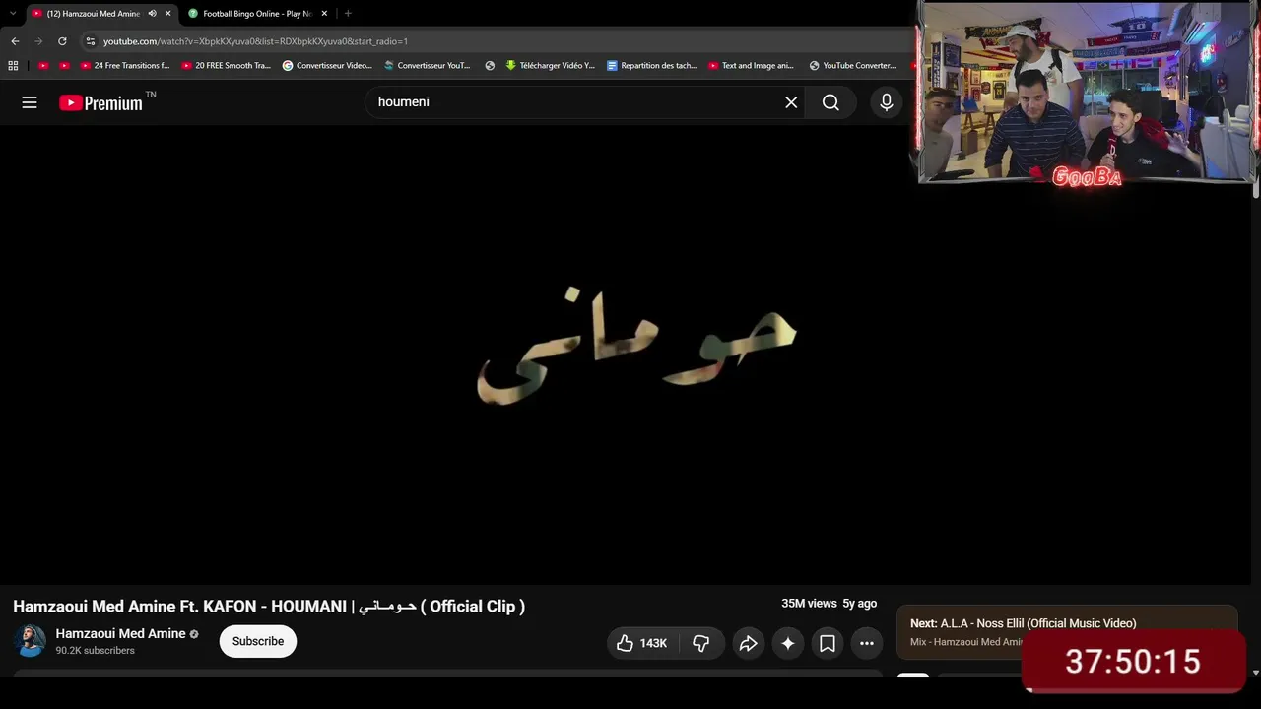Viewport: 1261px width, 709px height.
Task: Open a new browser tab
Action: [348, 14]
